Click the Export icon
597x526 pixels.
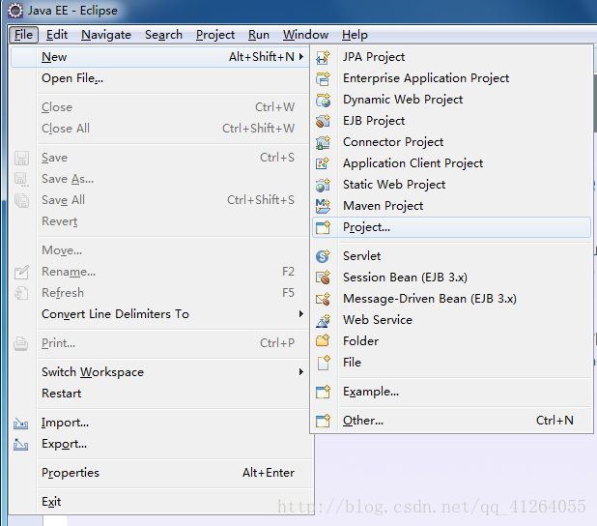tap(21, 445)
